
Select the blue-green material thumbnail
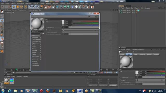[x=12, y=81]
